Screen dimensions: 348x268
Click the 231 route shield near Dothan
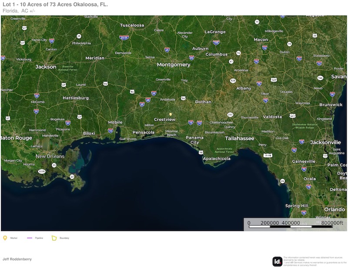pyautogui.click(x=230, y=114)
